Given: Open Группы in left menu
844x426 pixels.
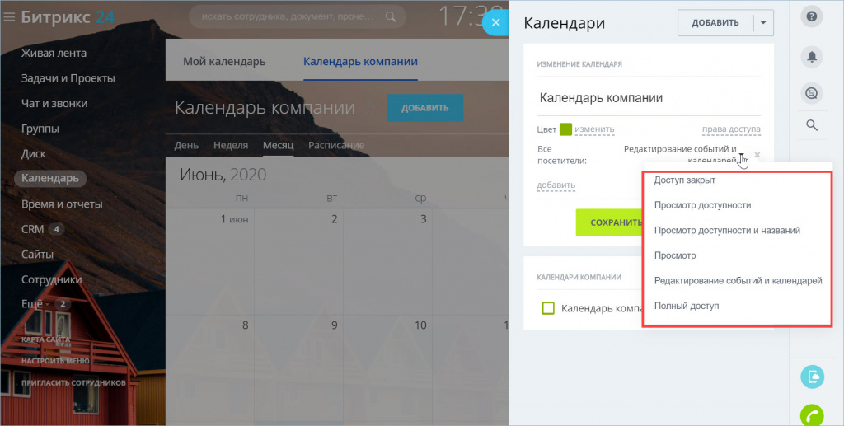Looking at the screenshot, I should tap(40, 129).
